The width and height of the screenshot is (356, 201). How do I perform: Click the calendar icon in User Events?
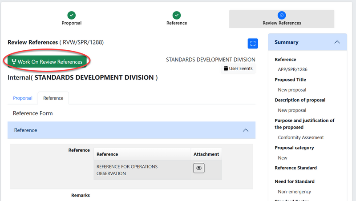click(x=226, y=68)
